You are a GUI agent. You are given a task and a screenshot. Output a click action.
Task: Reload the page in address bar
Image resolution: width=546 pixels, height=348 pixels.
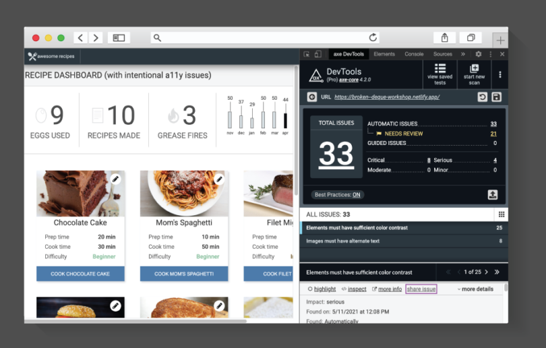tap(373, 38)
